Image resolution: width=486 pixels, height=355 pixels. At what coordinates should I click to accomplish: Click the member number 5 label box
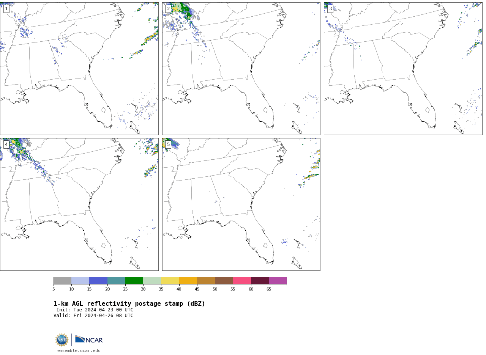click(x=168, y=145)
